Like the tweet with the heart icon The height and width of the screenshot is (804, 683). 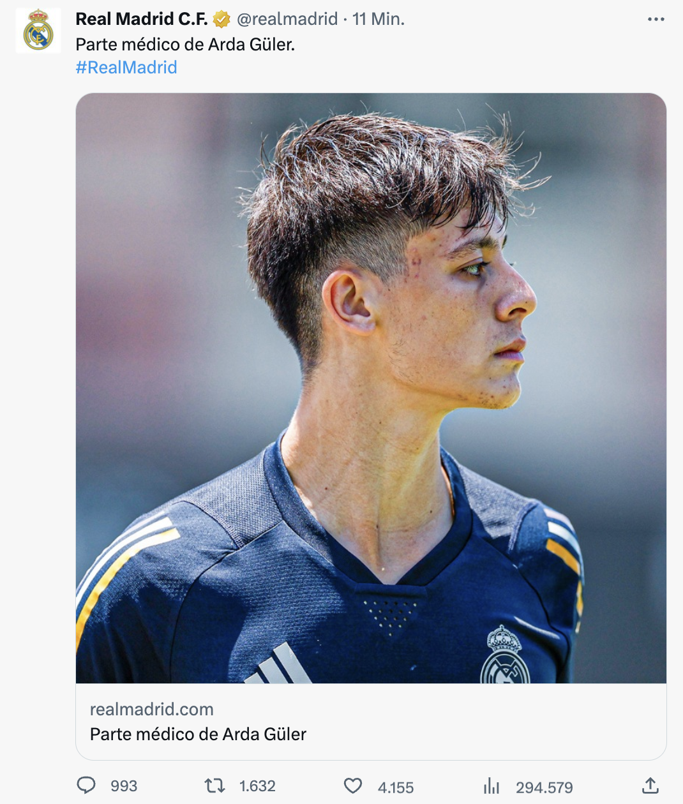(x=353, y=786)
